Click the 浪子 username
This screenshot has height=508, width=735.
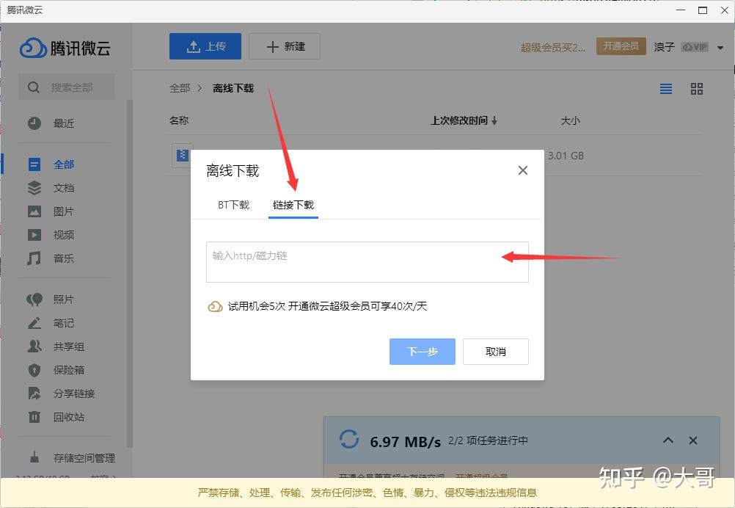[665, 47]
